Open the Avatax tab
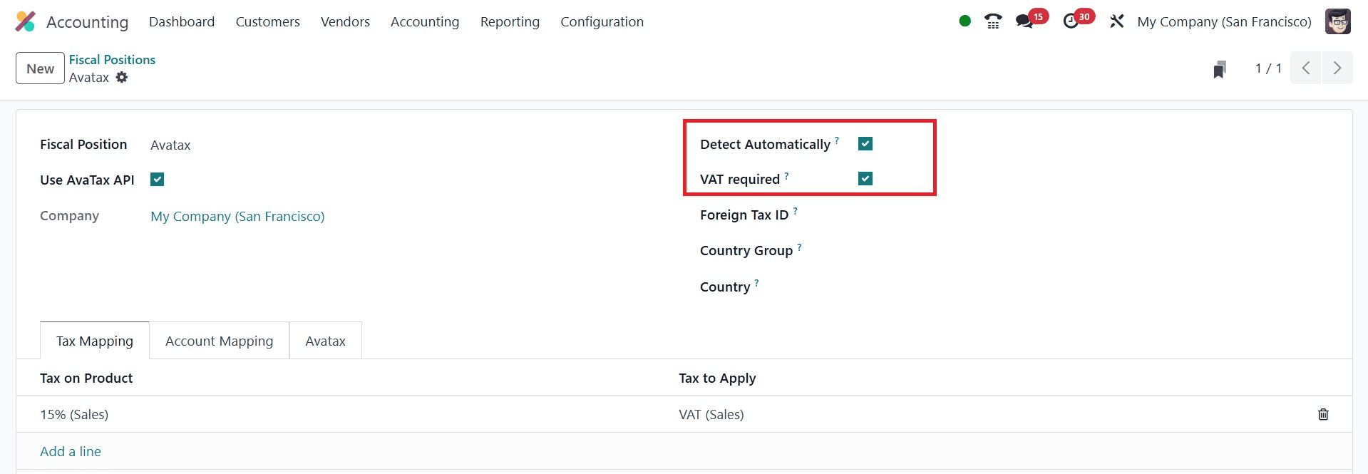 click(325, 341)
